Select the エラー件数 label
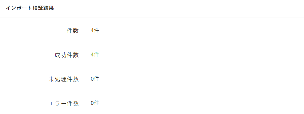 coord(64,104)
